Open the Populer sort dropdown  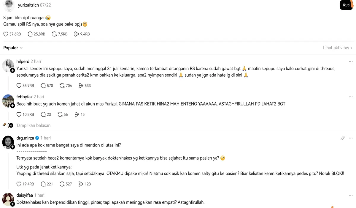pos(13,48)
